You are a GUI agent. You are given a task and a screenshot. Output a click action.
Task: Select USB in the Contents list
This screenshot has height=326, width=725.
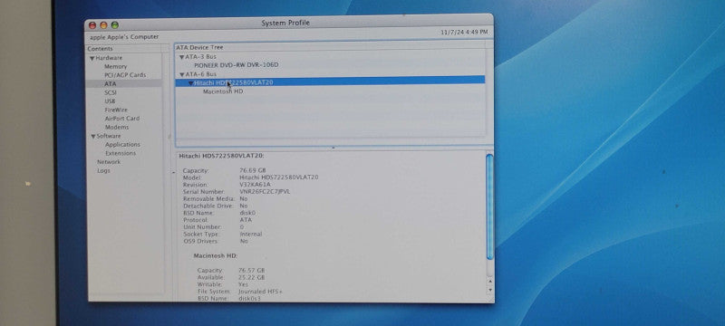pos(110,101)
